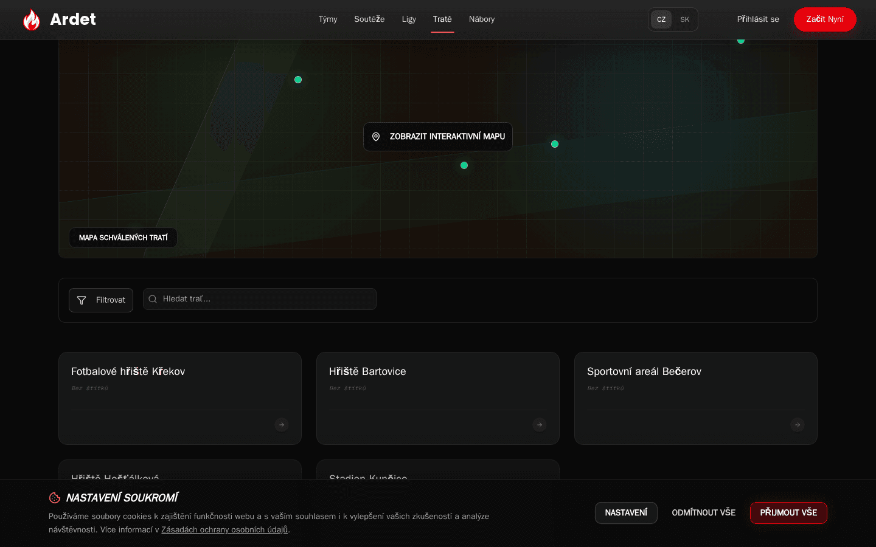Click the map pin icon on map button
Viewport: 876px width, 547px height.
click(376, 137)
